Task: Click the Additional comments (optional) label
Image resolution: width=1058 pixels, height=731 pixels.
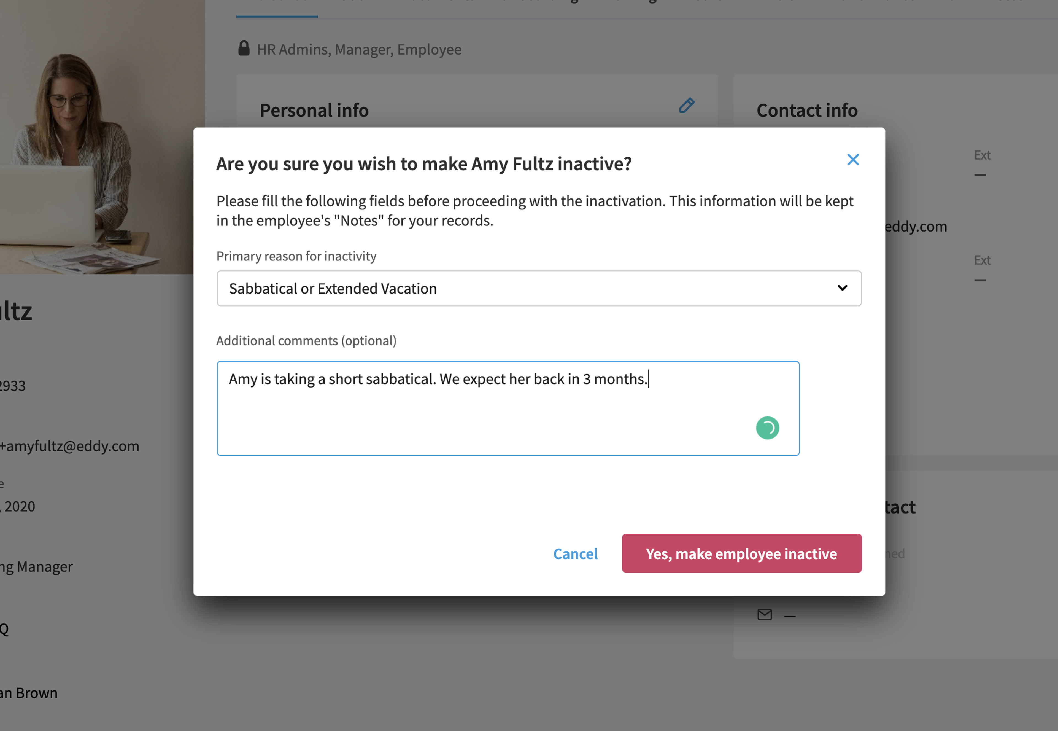Action: 306,341
